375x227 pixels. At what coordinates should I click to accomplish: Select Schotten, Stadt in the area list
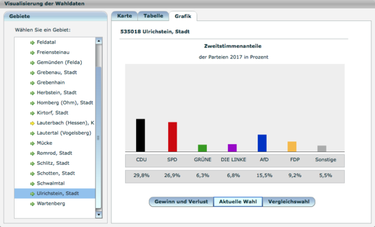click(55, 173)
